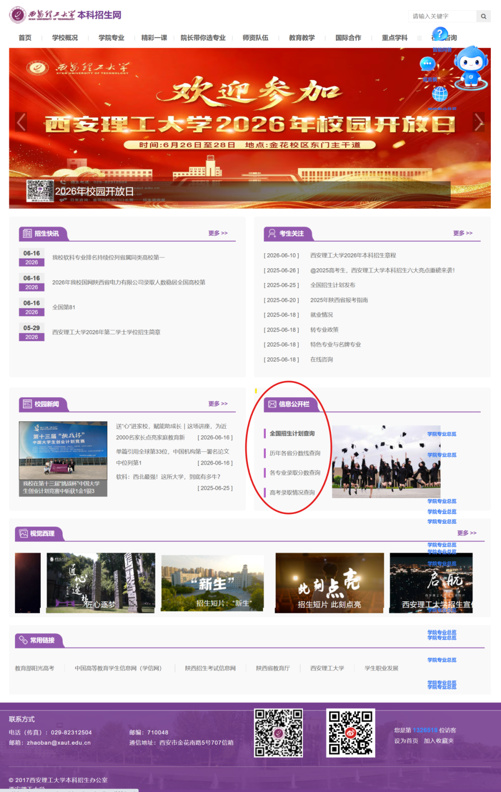Click the footer QR code with school emblem

(278, 733)
